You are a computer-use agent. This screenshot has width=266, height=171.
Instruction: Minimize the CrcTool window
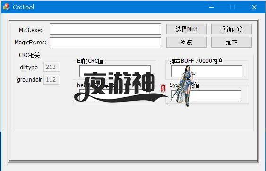point(211,7)
